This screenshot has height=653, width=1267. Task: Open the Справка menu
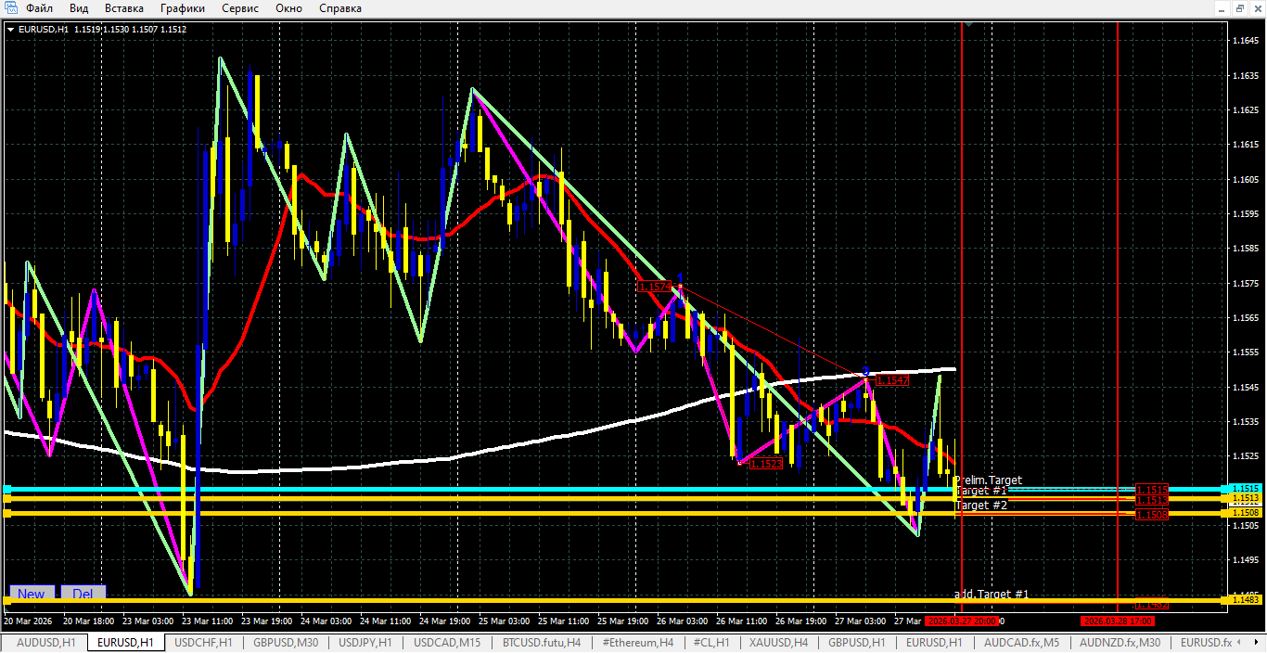(340, 8)
